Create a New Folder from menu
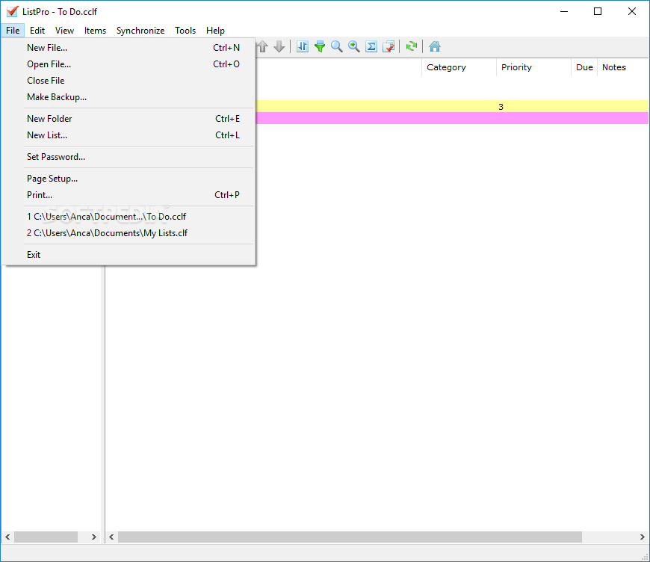This screenshot has width=650, height=562. point(129,119)
